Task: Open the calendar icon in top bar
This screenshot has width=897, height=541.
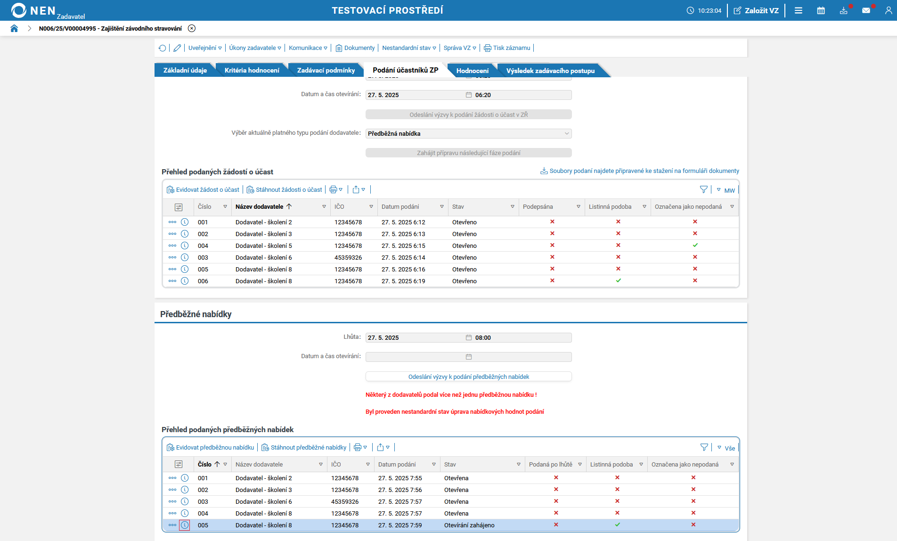Action: tap(821, 10)
